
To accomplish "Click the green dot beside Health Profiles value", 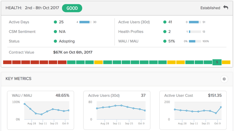I will click(165, 31).
